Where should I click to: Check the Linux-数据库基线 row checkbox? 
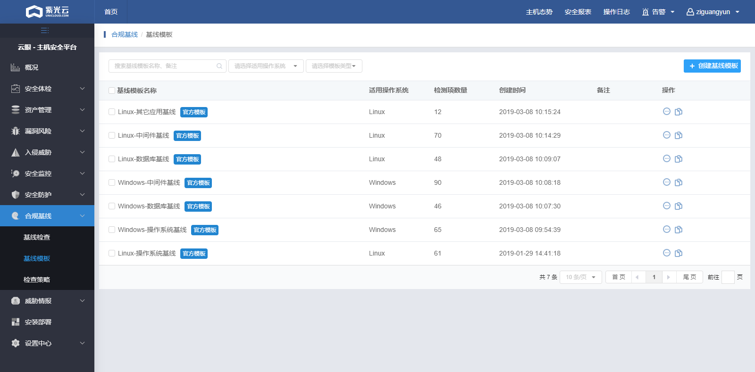(x=112, y=159)
